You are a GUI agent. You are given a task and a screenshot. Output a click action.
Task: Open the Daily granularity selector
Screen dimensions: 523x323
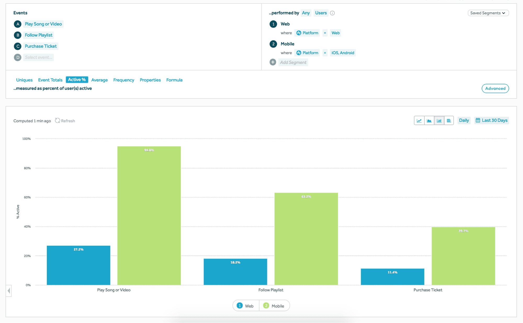[464, 120]
